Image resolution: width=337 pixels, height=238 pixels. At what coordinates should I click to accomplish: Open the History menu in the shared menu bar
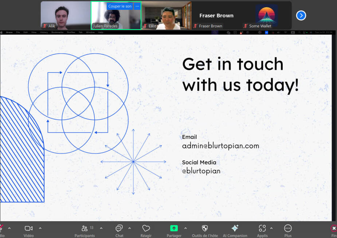(x=44, y=32)
